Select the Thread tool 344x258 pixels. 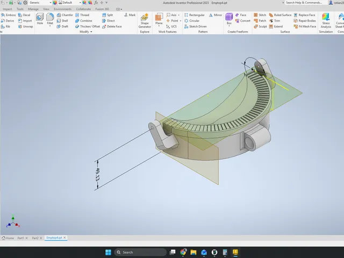coord(82,15)
